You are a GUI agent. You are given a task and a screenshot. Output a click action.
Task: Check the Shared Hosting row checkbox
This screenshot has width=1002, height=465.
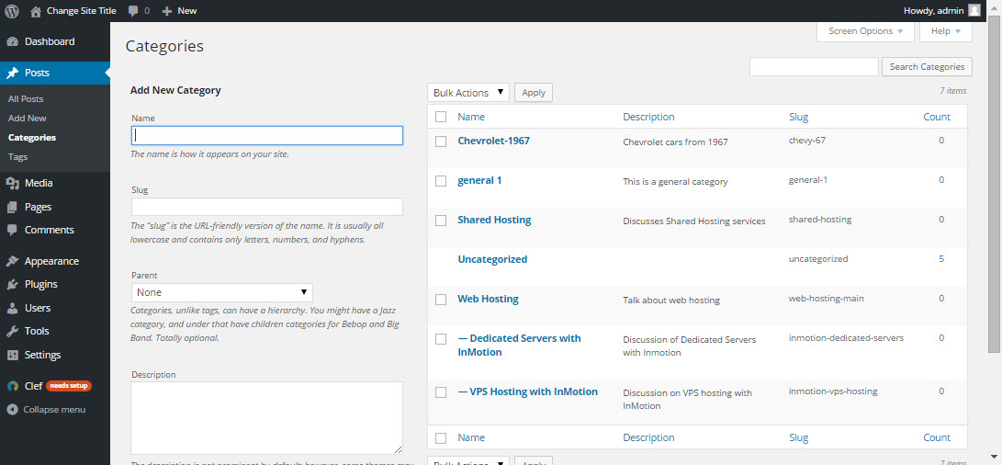coord(441,221)
